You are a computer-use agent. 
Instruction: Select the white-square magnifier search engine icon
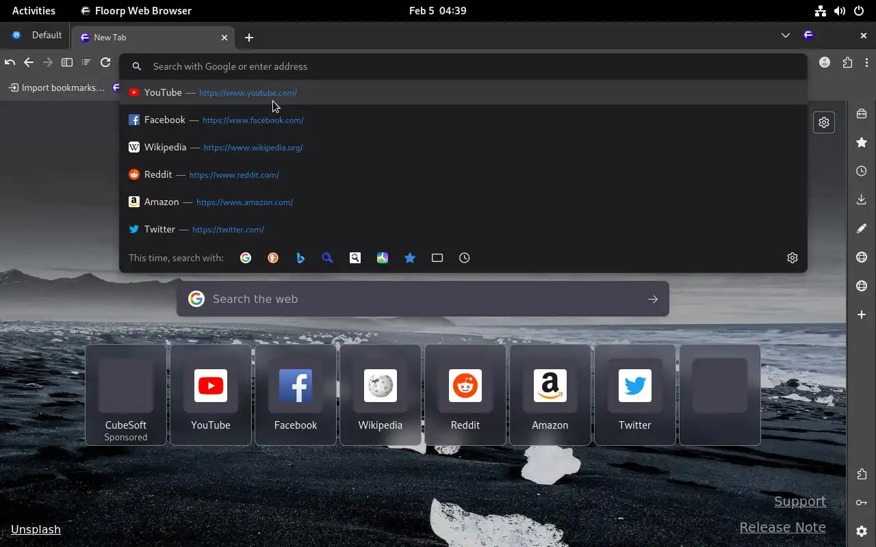(x=355, y=258)
